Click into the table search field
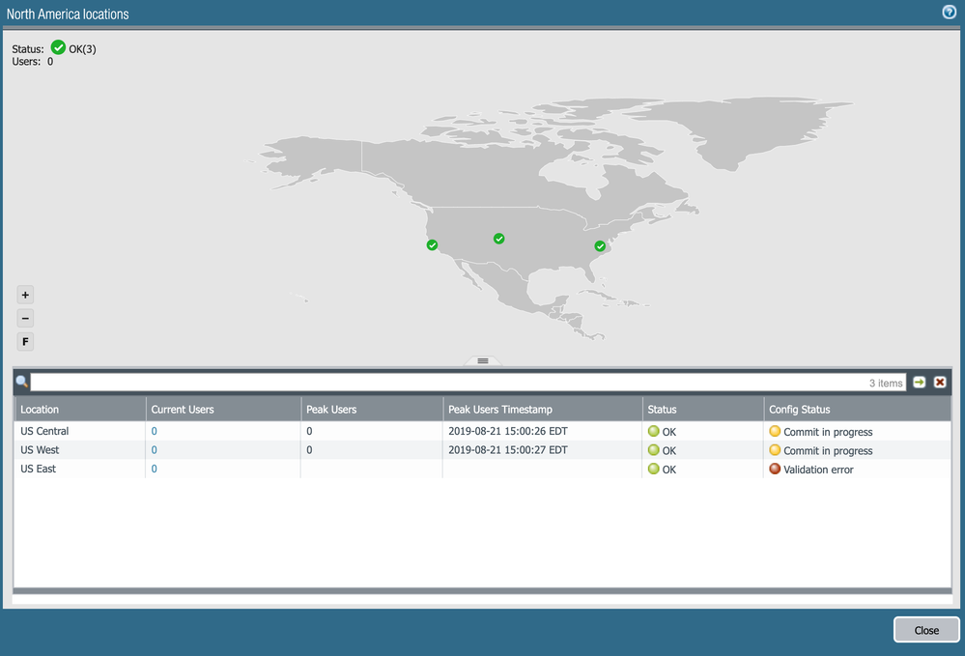Viewport: 965px width, 656px height. click(444, 383)
